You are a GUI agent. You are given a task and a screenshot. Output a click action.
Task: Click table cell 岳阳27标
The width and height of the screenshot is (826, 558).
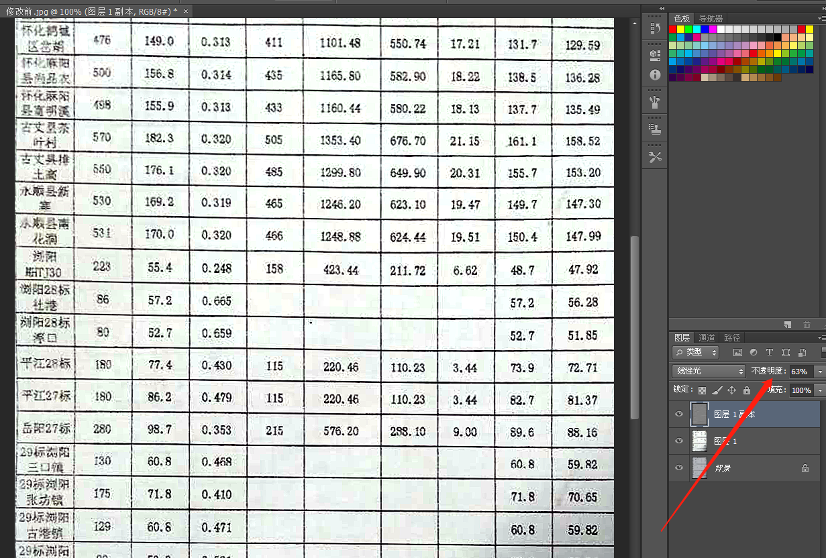[46, 429]
